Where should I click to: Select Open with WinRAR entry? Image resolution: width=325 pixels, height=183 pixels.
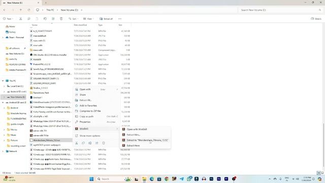pyautogui.click(x=145, y=129)
